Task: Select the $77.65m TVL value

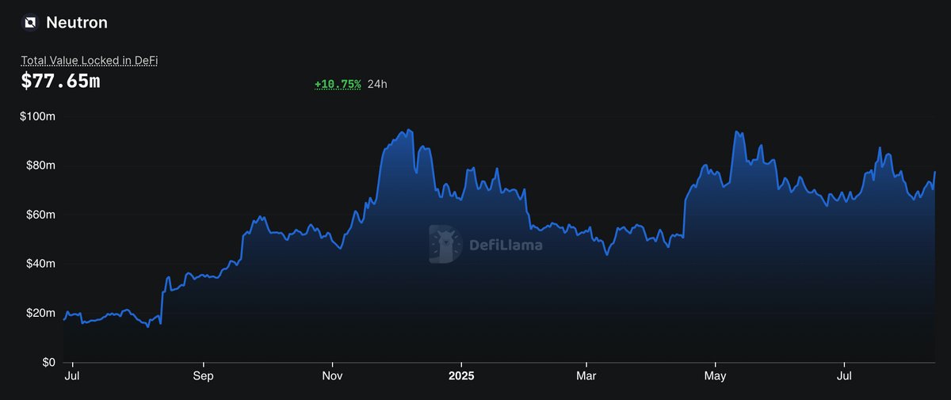Action: point(60,80)
